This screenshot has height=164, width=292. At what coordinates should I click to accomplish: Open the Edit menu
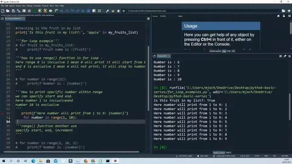pyautogui.click(x=6, y=6)
